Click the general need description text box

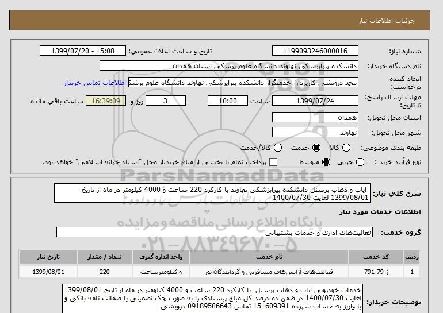click(212, 193)
